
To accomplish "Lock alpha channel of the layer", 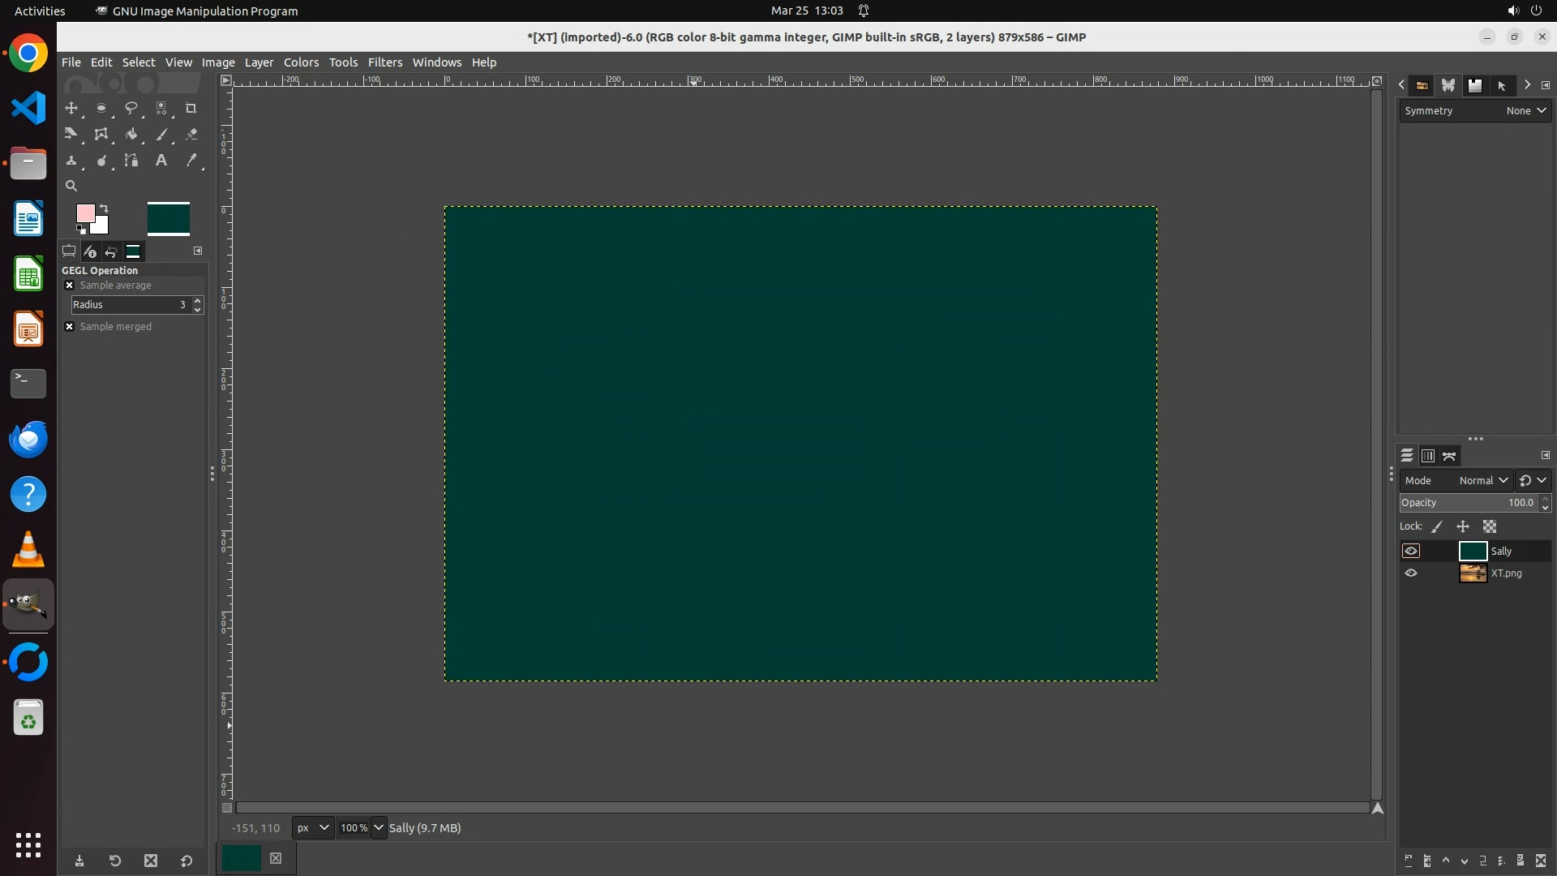I will [x=1489, y=527].
